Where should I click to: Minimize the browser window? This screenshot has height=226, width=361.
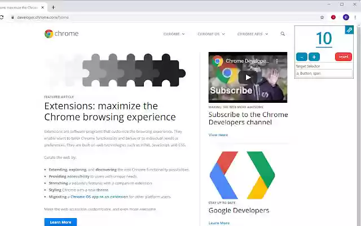329,5
